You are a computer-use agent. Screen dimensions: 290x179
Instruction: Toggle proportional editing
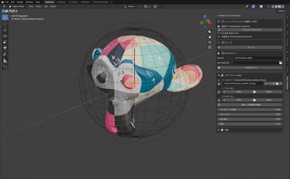[x=155, y=7]
